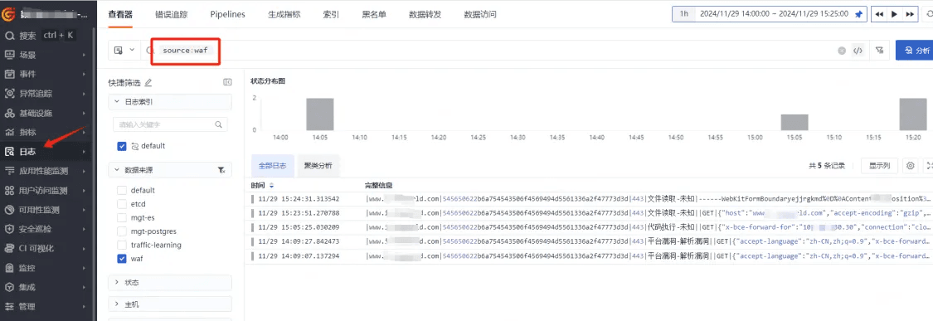Open CI 可视化 in the sidebar
Image resolution: width=933 pixels, height=321 pixels.
pyautogui.click(x=36, y=248)
